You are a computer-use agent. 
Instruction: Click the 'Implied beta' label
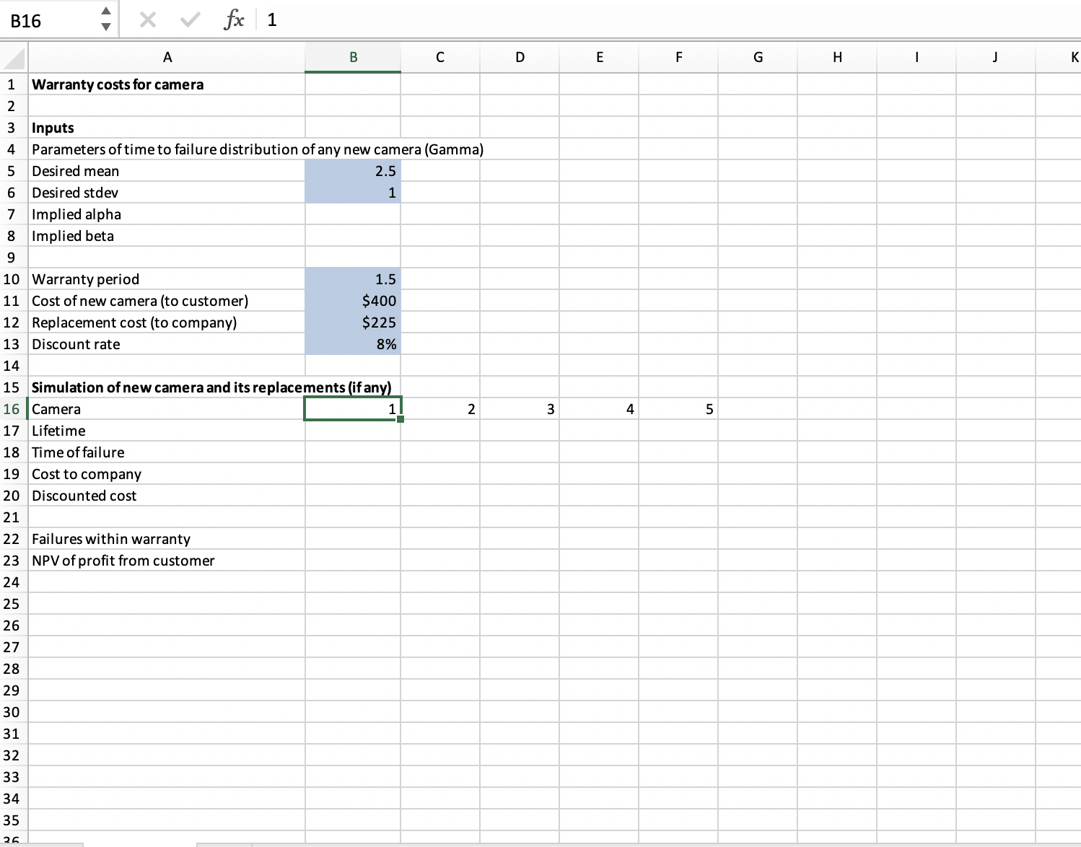point(73,236)
